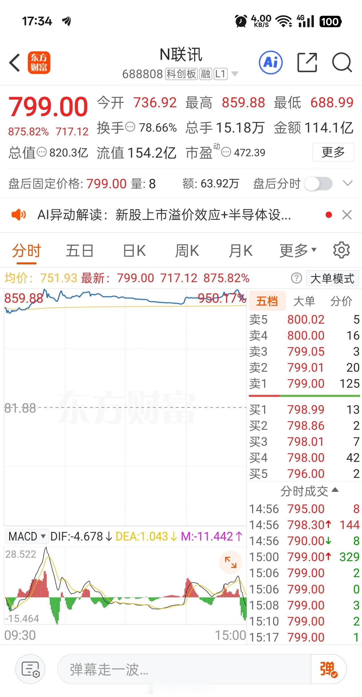Screen dimensions: 362x697
Task: Open the blue Ai assistant icon
Action: [271, 62]
